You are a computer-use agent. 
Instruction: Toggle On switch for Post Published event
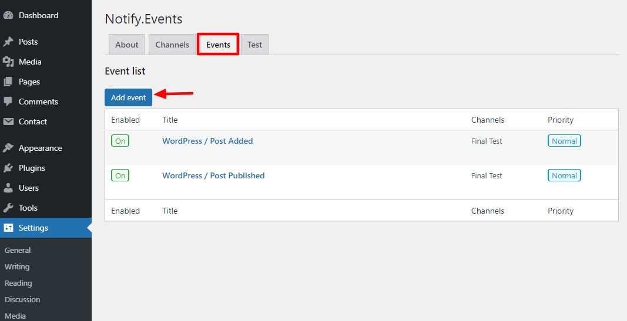[x=120, y=175]
